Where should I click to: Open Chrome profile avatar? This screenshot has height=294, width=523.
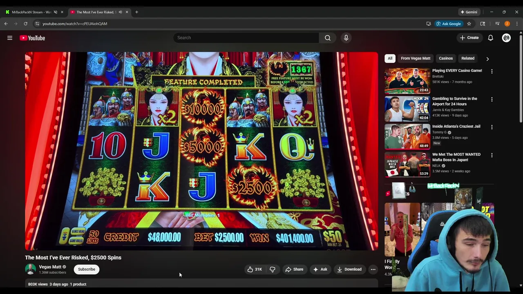507,24
